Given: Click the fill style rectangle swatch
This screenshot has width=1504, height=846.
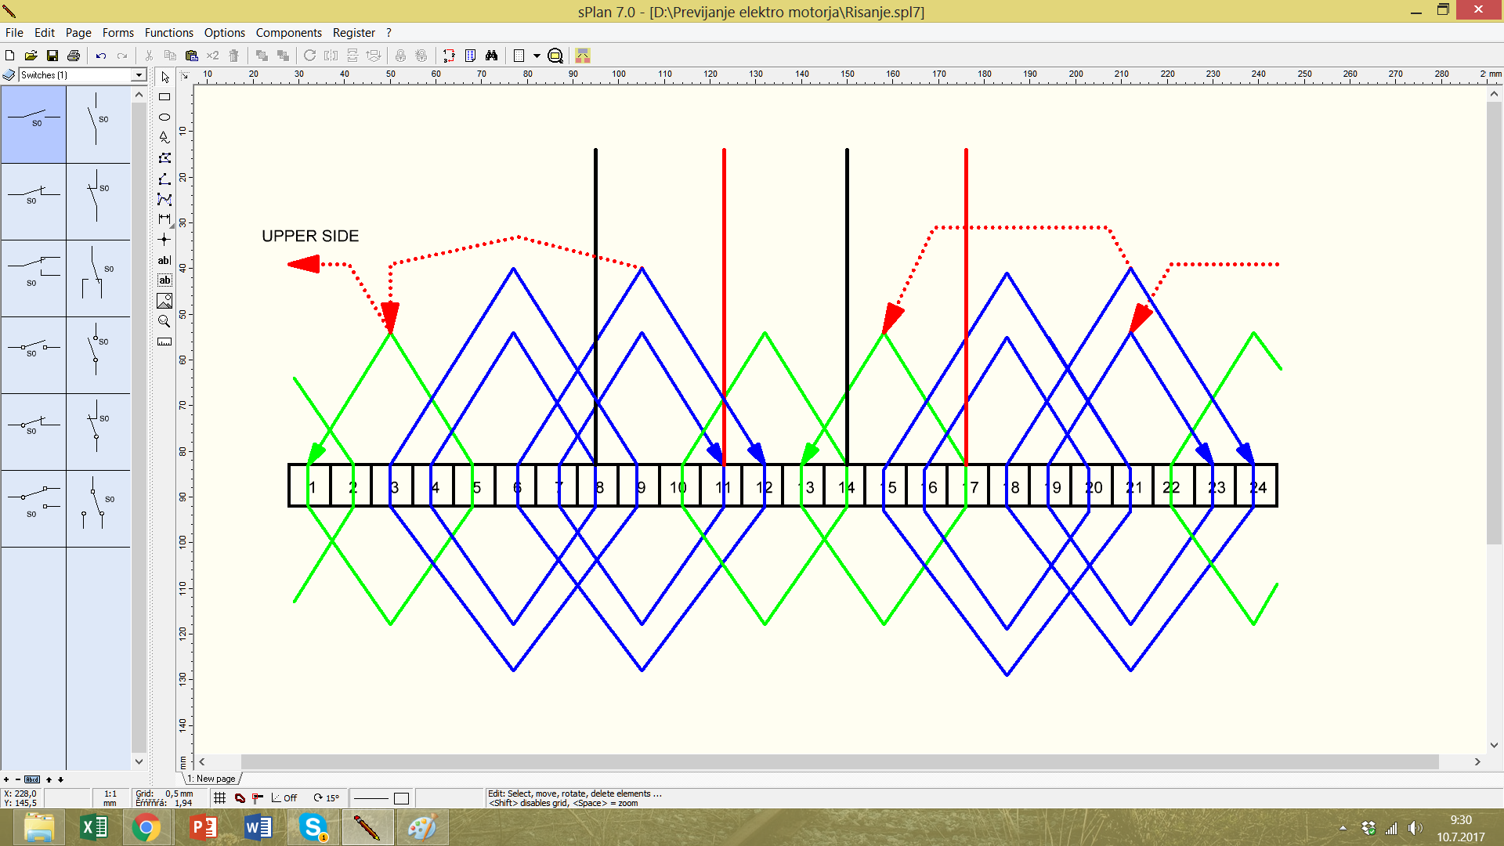Looking at the screenshot, I should point(401,798).
